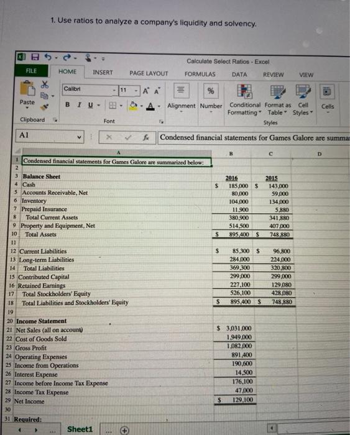Toggle Underline formatting
The width and height of the screenshot is (350, 435).
[90, 105]
